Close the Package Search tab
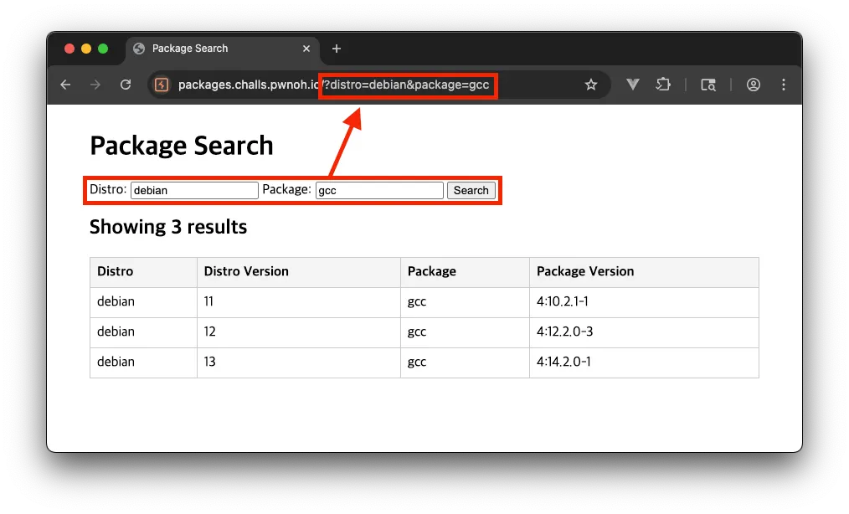The image size is (849, 514). coord(306,49)
